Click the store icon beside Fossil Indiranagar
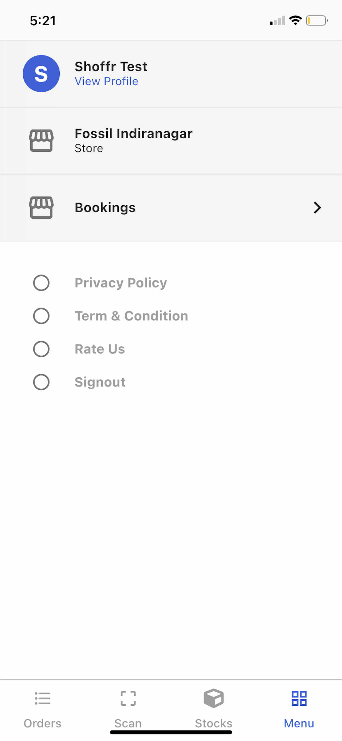The image size is (342, 741). click(41, 140)
